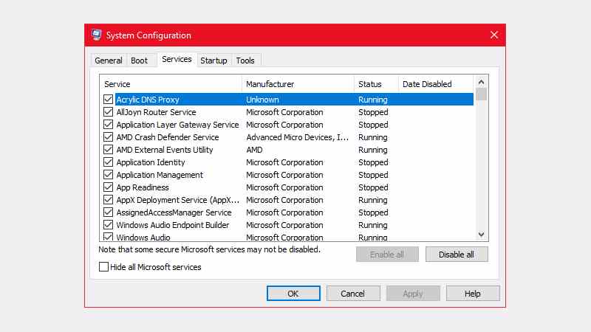Open the Tools tab
This screenshot has height=332, width=591.
tap(245, 60)
